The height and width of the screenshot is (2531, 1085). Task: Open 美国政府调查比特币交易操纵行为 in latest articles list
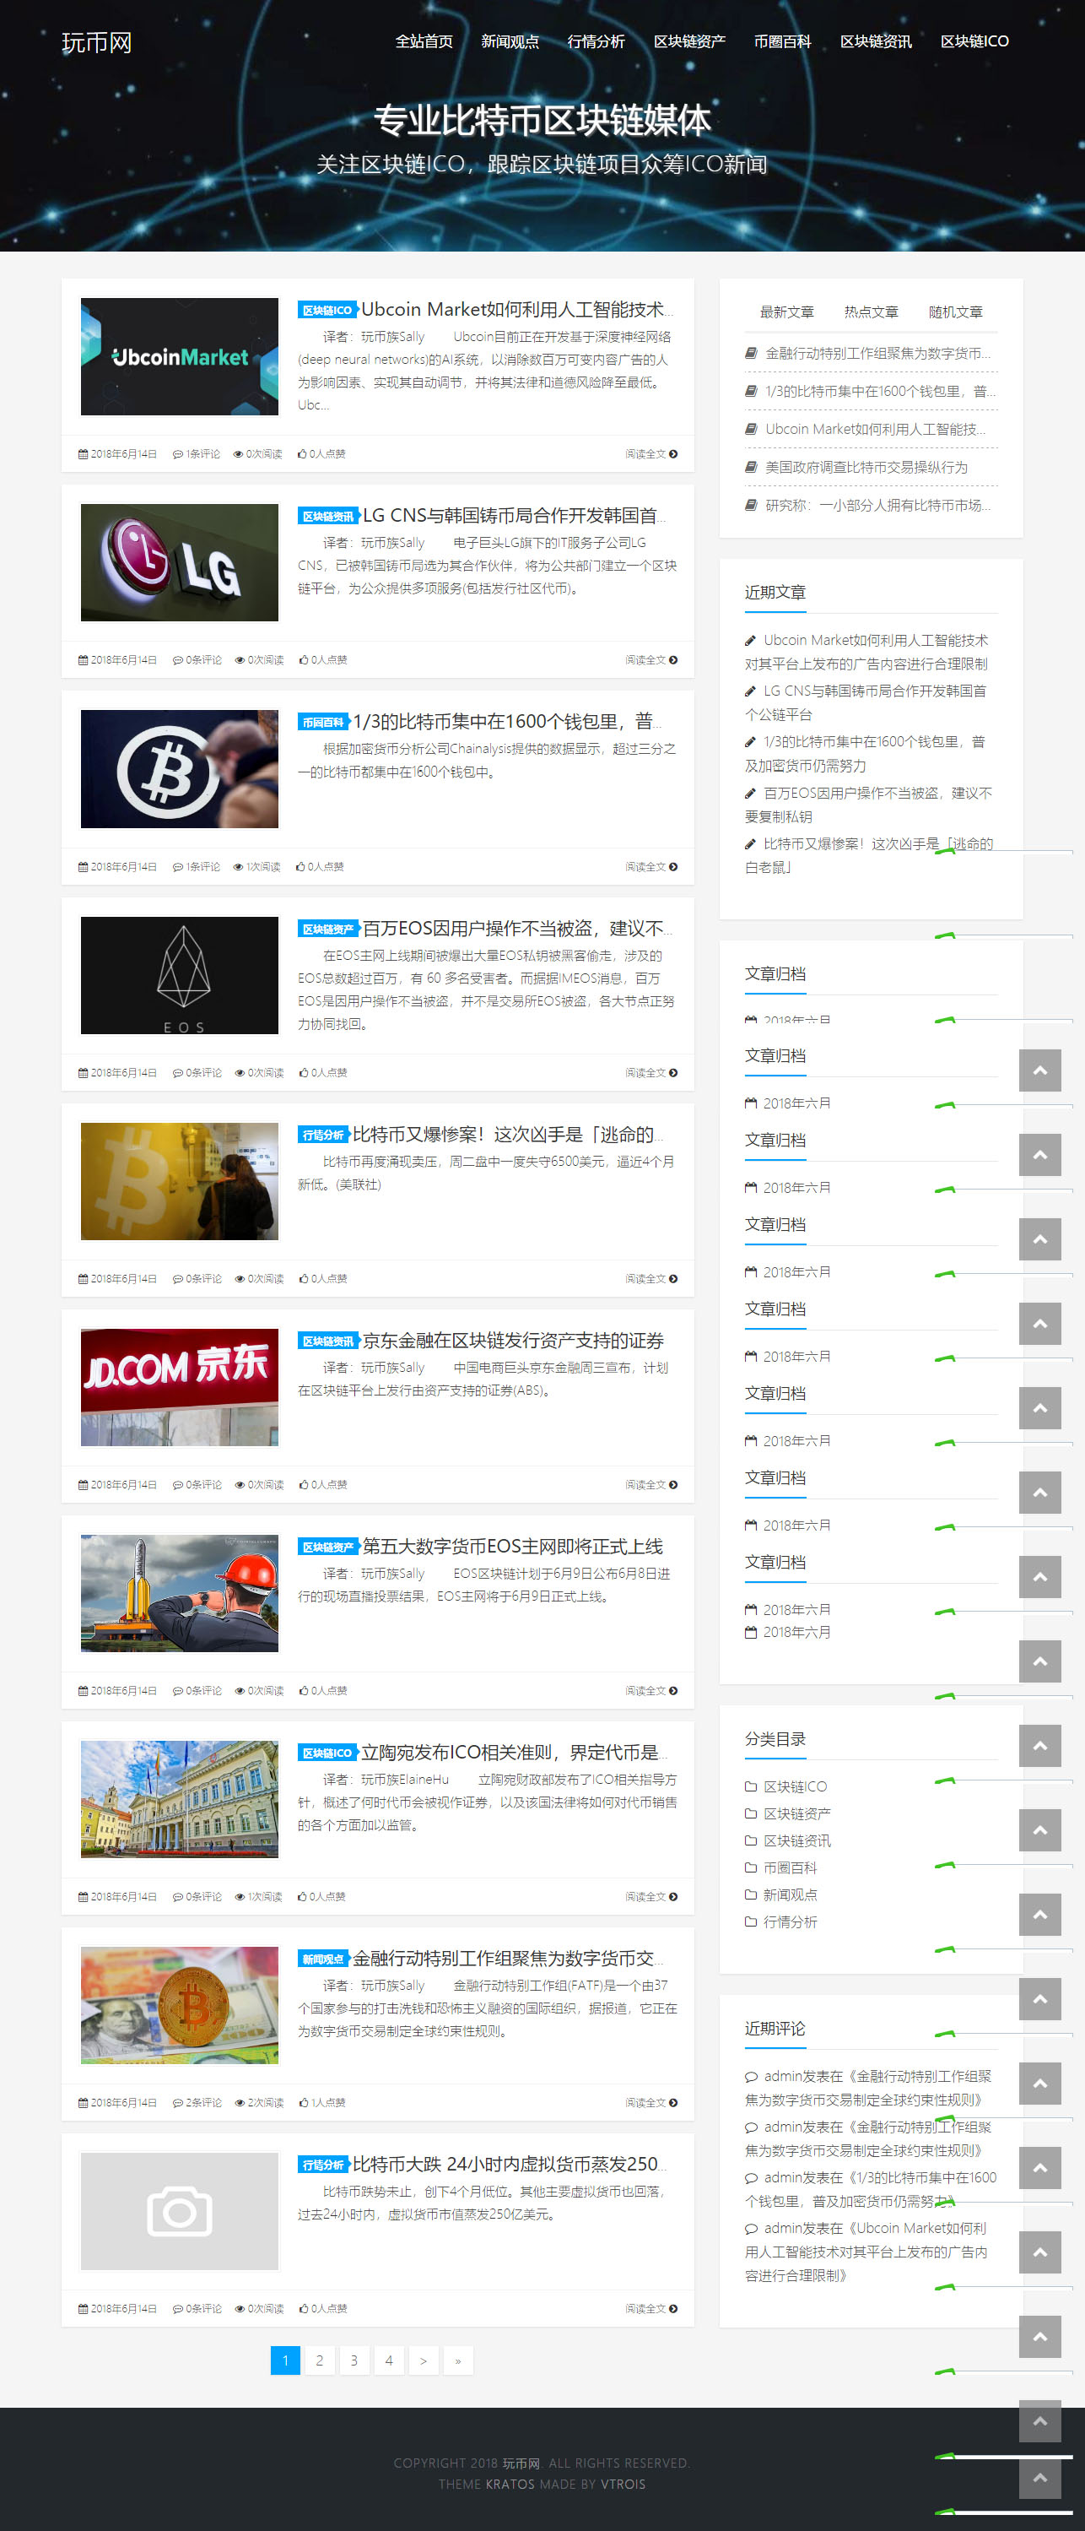(866, 467)
